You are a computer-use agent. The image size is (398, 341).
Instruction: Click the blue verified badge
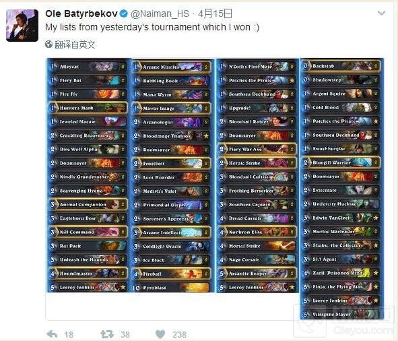click(124, 13)
